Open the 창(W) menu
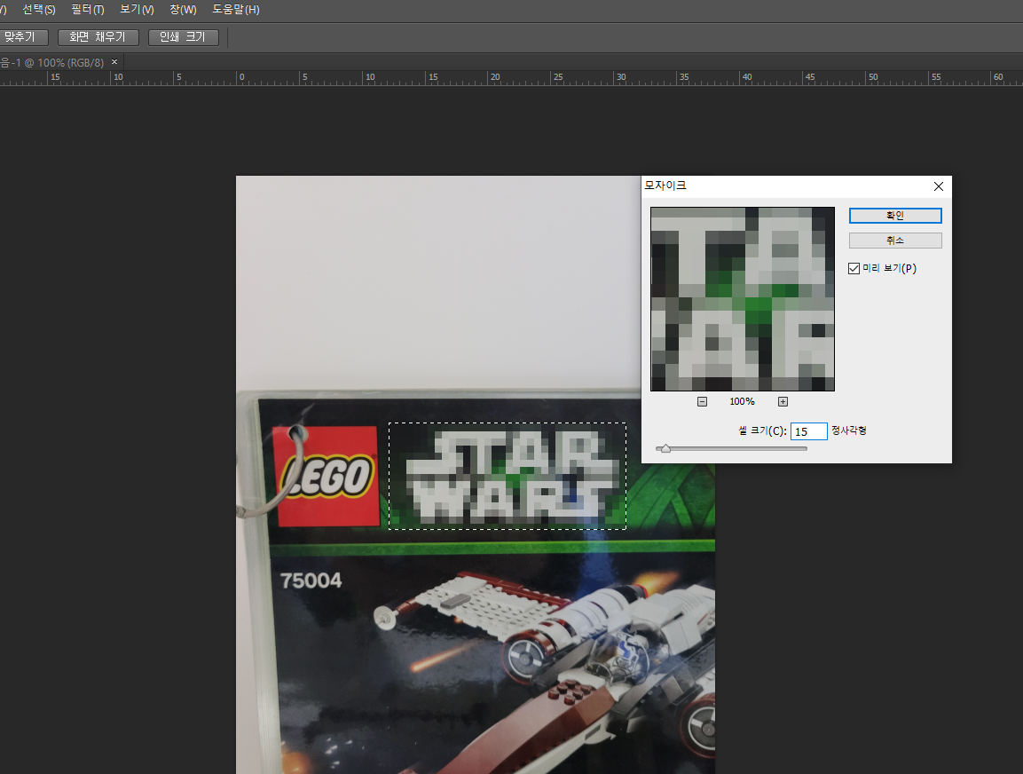1023x774 pixels. [183, 10]
